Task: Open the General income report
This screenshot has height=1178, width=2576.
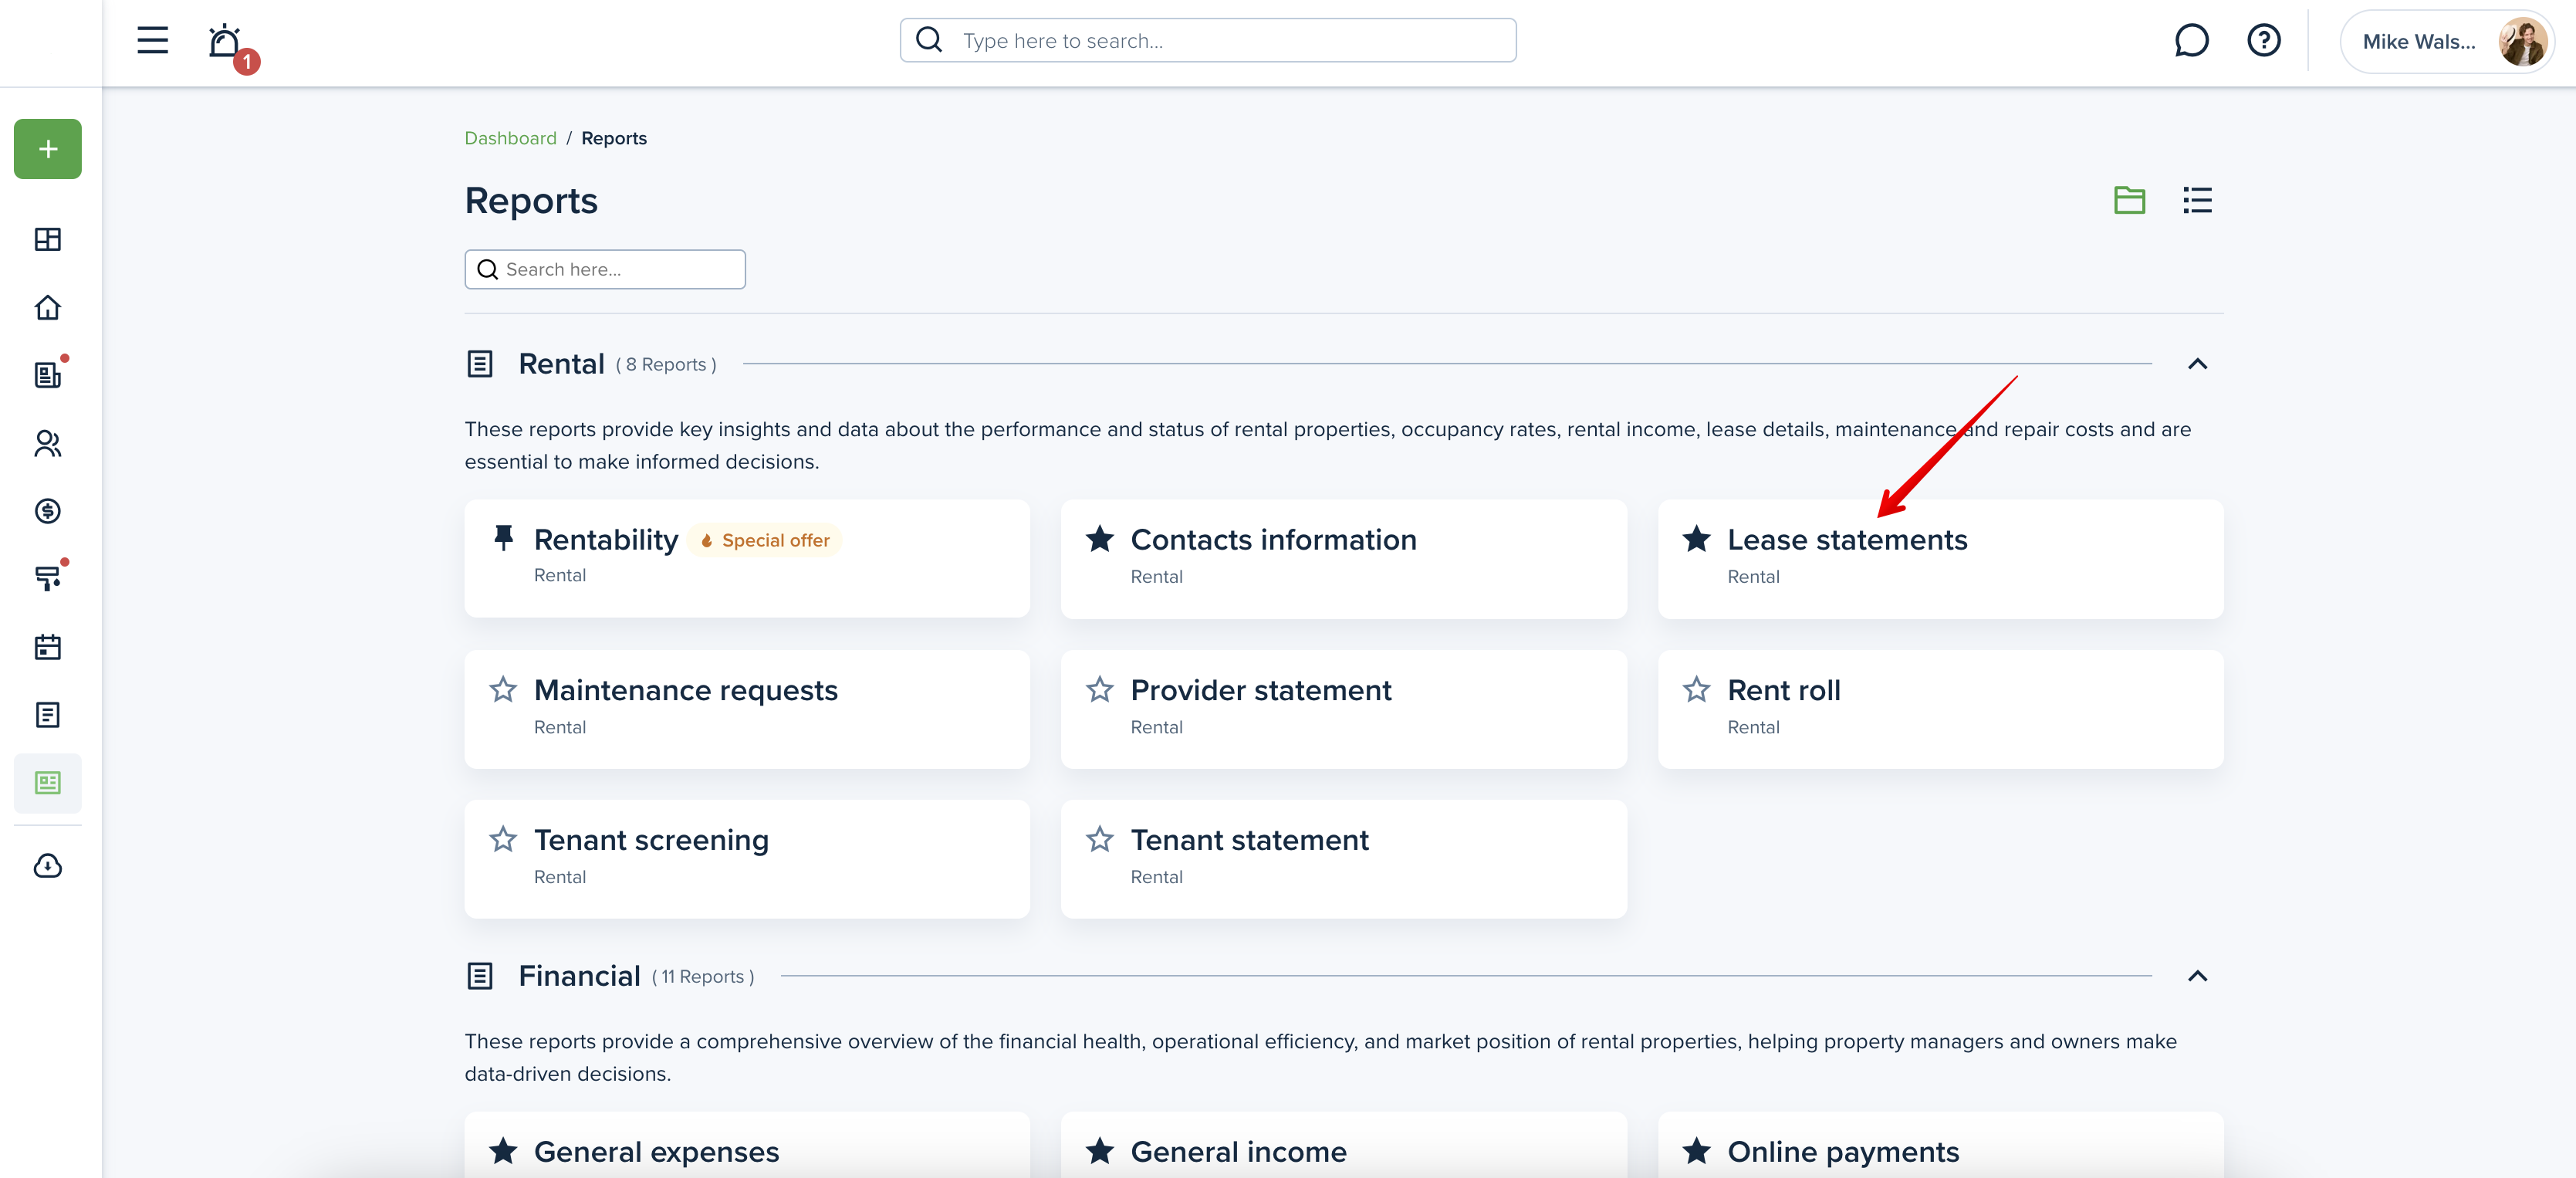Action: pyautogui.click(x=1344, y=1145)
